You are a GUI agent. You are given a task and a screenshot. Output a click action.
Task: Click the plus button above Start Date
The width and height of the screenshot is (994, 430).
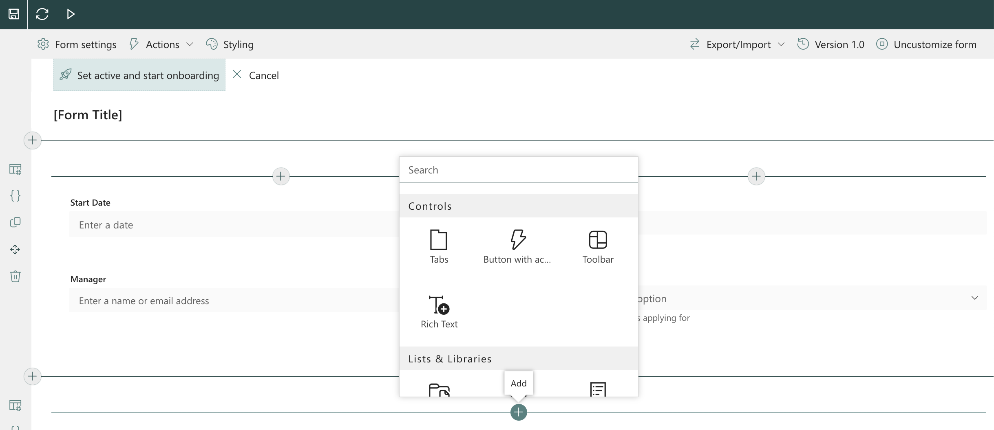(x=281, y=176)
